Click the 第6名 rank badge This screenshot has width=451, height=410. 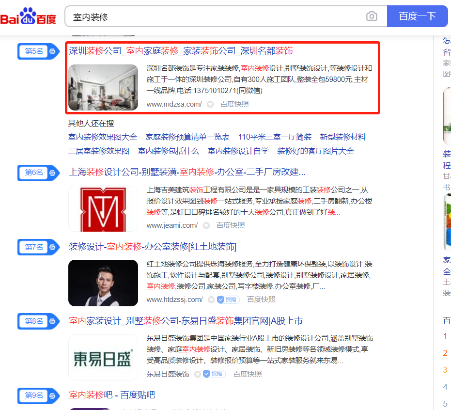coord(39,173)
